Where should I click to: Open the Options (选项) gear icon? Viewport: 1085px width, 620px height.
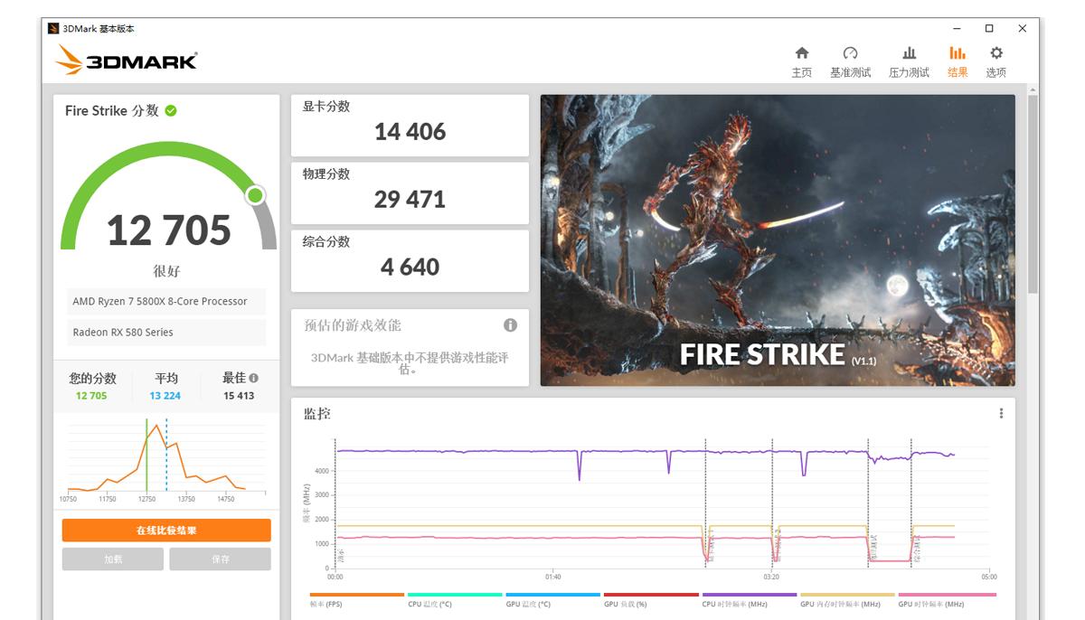[995, 54]
